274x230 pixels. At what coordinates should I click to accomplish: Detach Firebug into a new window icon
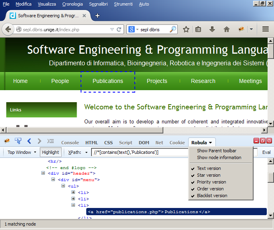[x=263, y=141]
